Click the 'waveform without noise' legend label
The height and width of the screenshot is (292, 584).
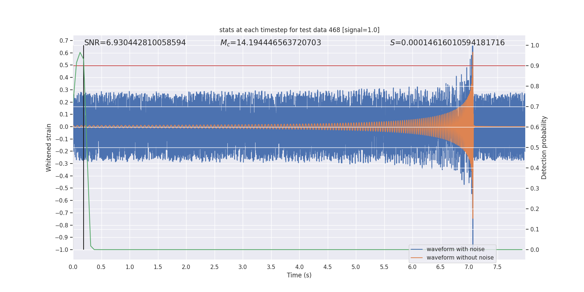pyautogui.click(x=460, y=258)
